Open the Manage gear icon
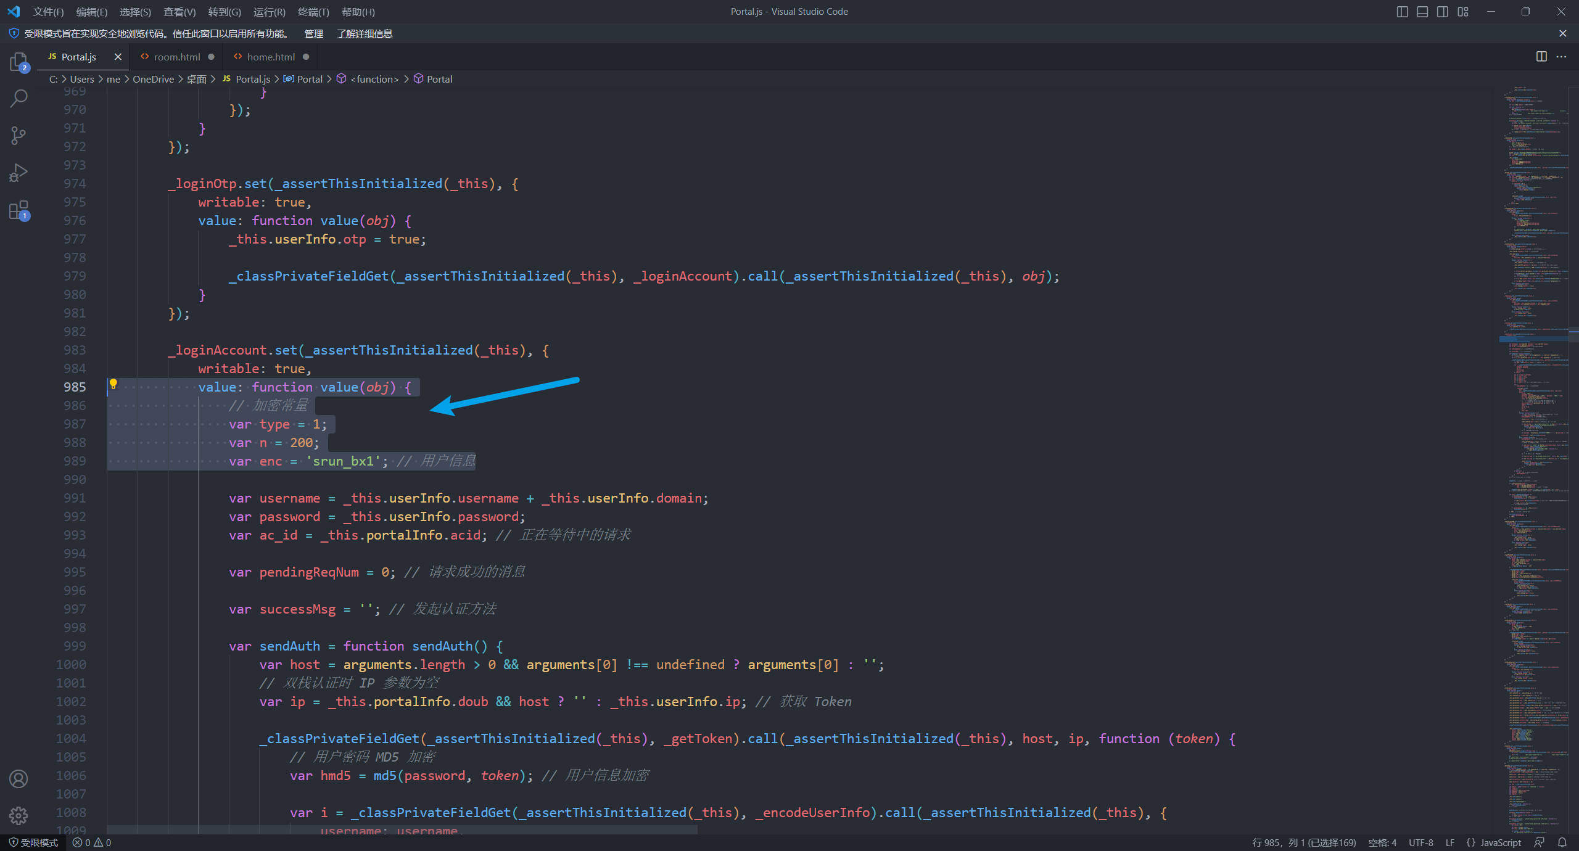1579x851 pixels. point(19,816)
